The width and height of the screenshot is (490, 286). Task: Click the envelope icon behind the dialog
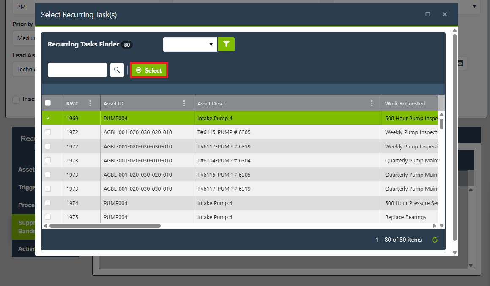click(460, 64)
